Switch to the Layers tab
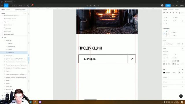This screenshot has height=104, width=185. 3,9
